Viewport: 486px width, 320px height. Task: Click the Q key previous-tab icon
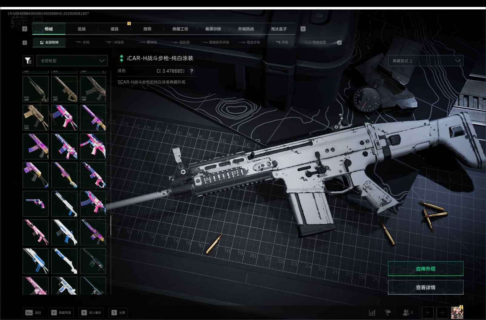pos(25,29)
